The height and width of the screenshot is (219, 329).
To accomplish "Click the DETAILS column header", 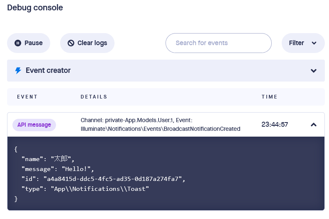I will pyautogui.click(x=94, y=97).
